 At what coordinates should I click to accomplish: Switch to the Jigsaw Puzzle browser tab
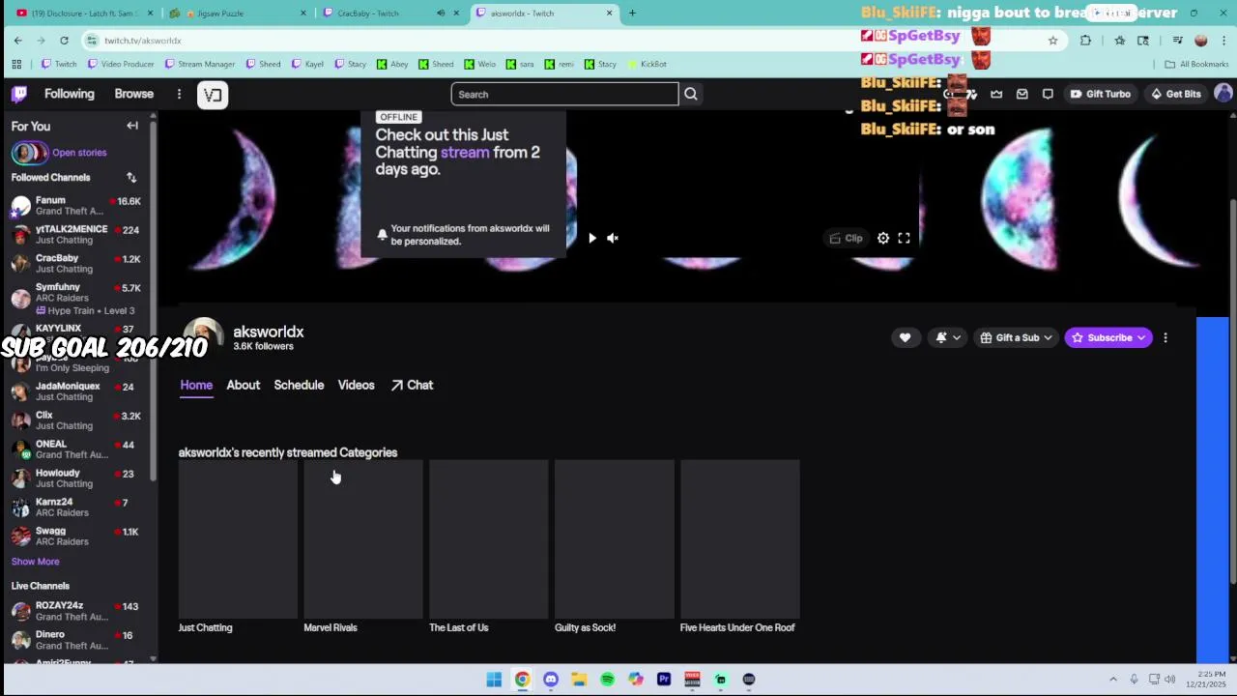(x=239, y=14)
